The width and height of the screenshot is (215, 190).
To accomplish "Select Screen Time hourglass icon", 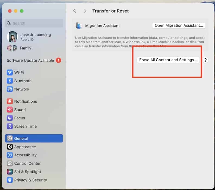I will pyautogui.click(x=10, y=126).
